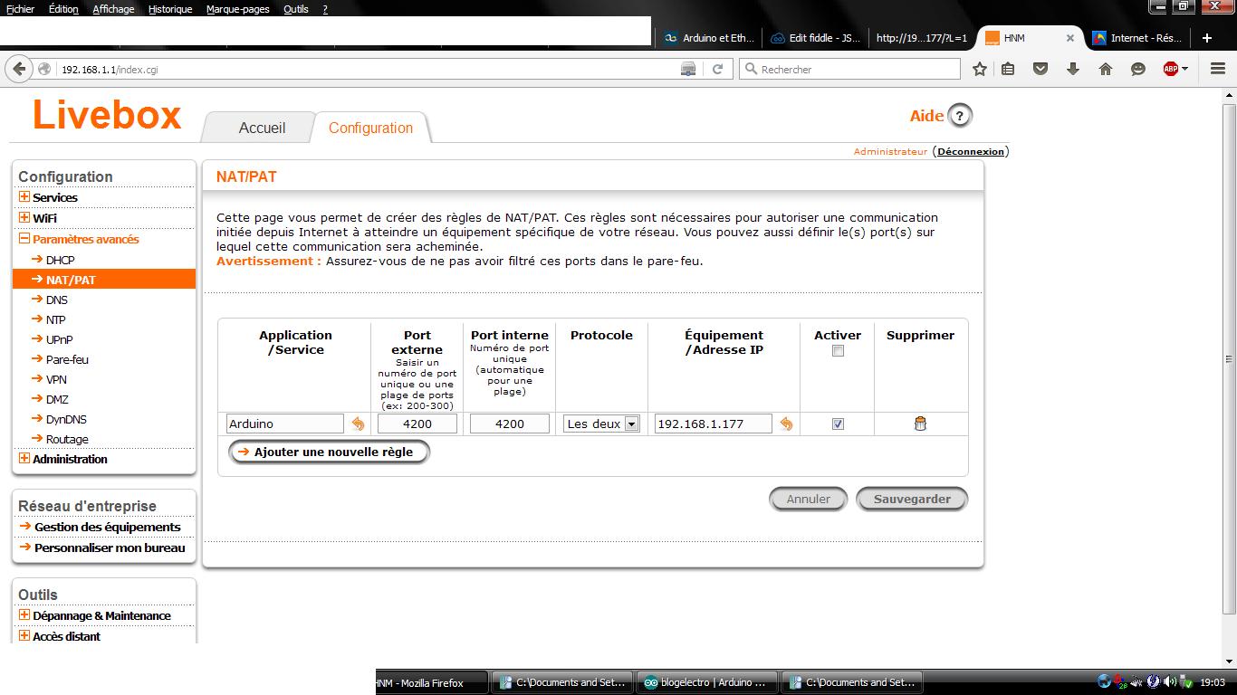Click Ajouter une nouvelle règle button
Screen dimensions: 1237x695
330,452
